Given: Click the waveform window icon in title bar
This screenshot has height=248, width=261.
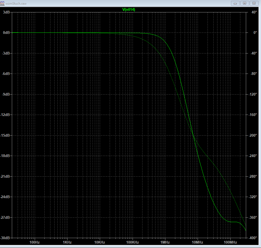Looking at the screenshot, I should pos(3,3).
